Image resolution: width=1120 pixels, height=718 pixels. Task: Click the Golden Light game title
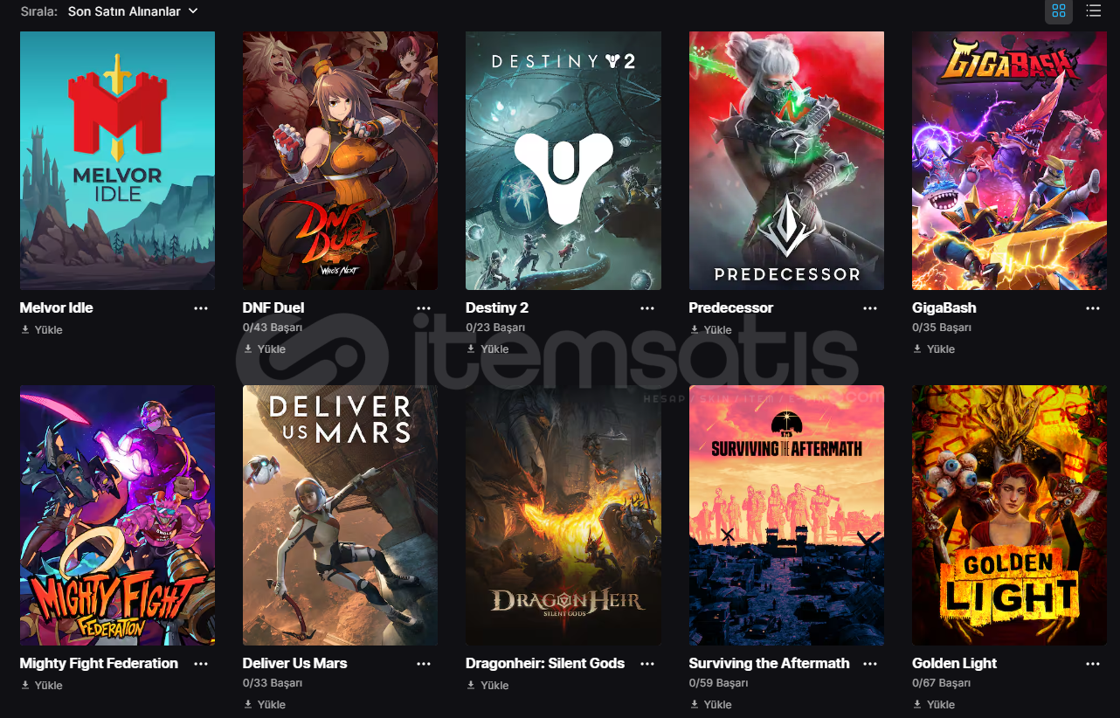[955, 663]
